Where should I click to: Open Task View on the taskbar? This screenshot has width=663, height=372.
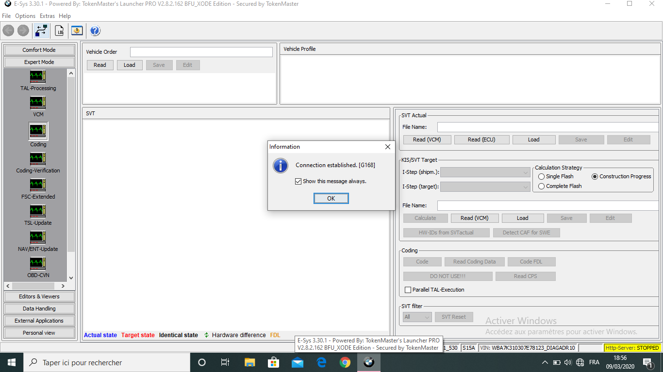click(225, 362)
